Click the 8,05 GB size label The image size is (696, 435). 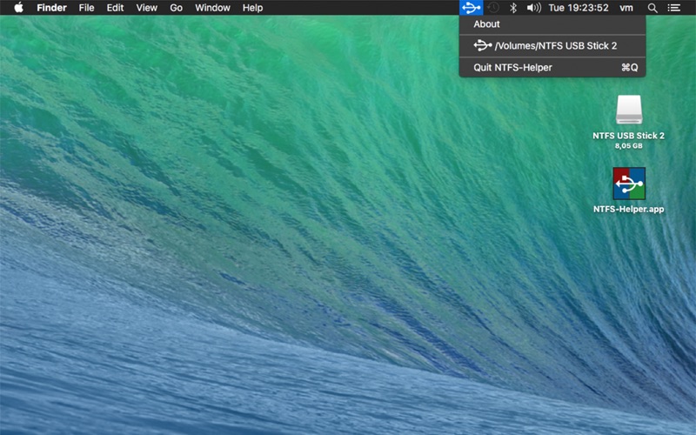coord(628,145)
